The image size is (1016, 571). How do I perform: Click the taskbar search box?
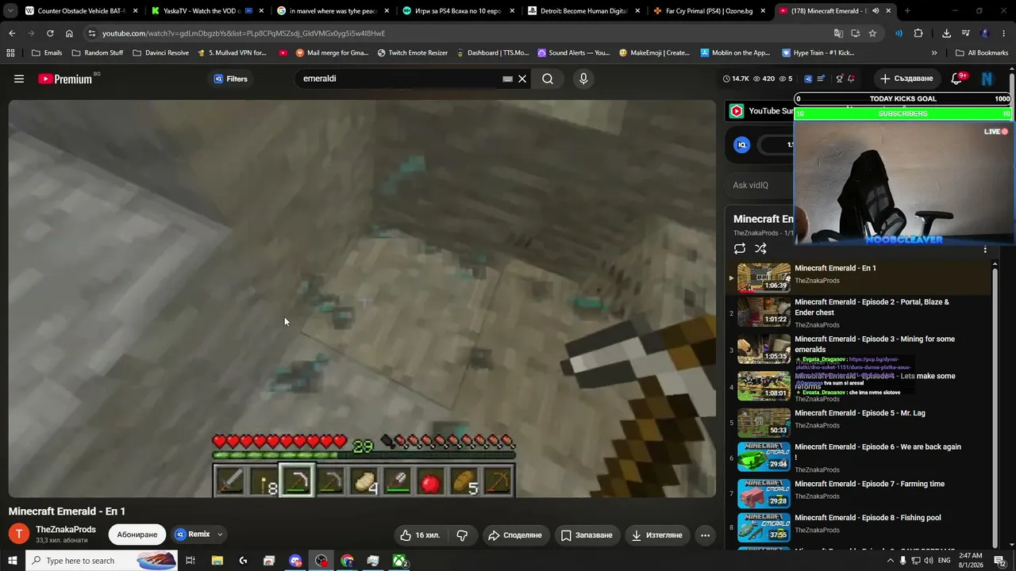(x=101, y=561)
